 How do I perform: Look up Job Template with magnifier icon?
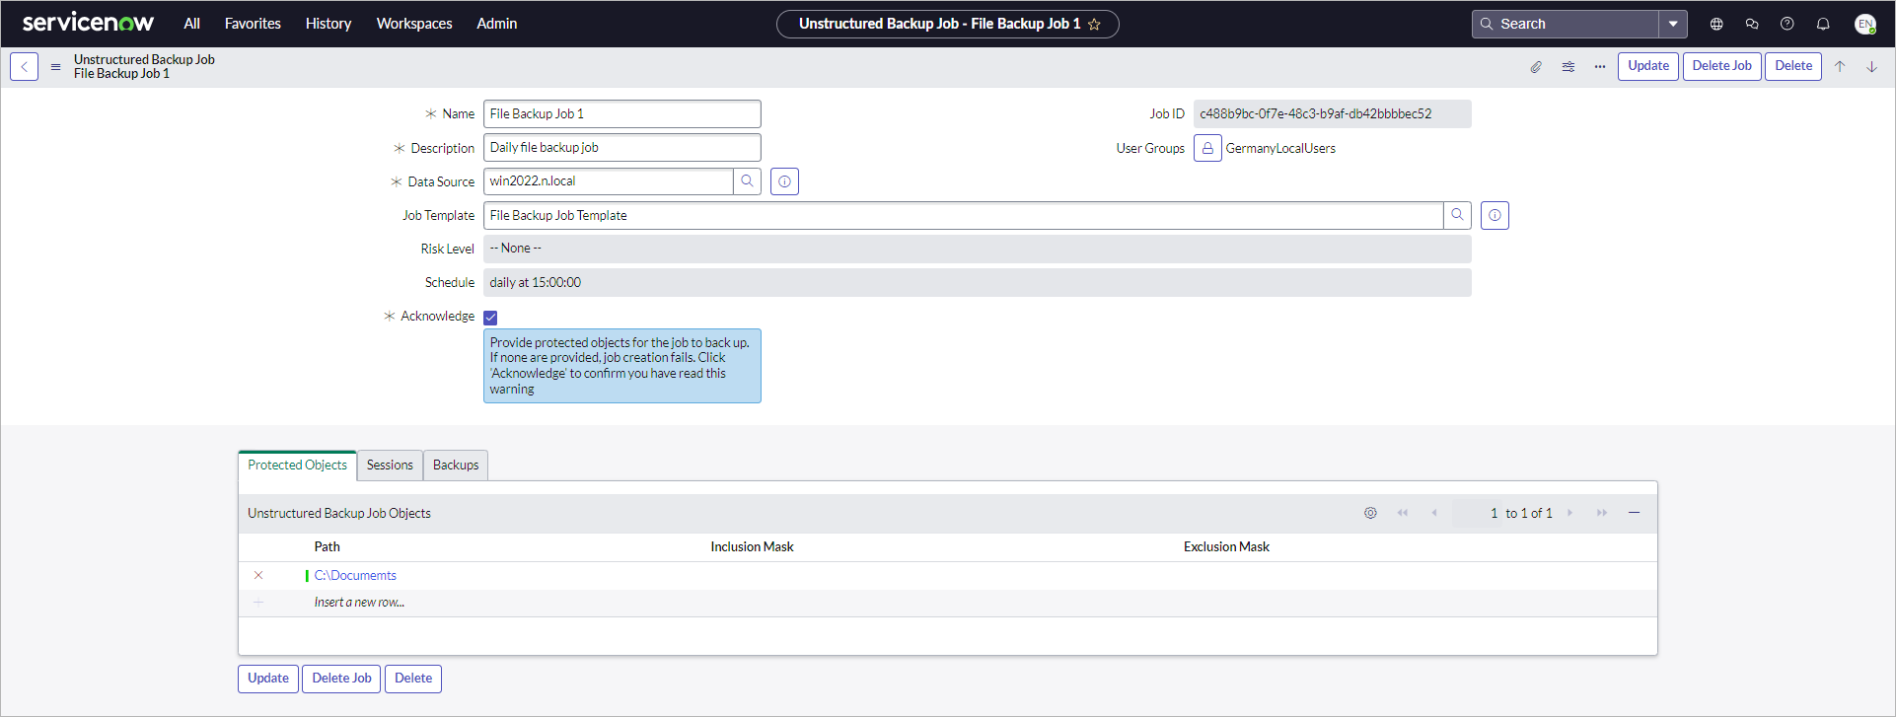[1457, 215]
